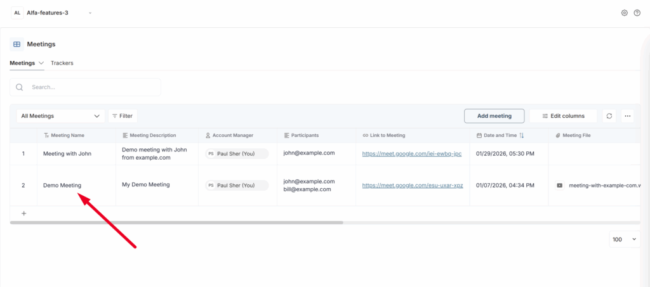Image resolution: width=650 pixels, height=287 pixels.
Task: Click the horizontal scrollbar under the table
Action: point(176,222)
